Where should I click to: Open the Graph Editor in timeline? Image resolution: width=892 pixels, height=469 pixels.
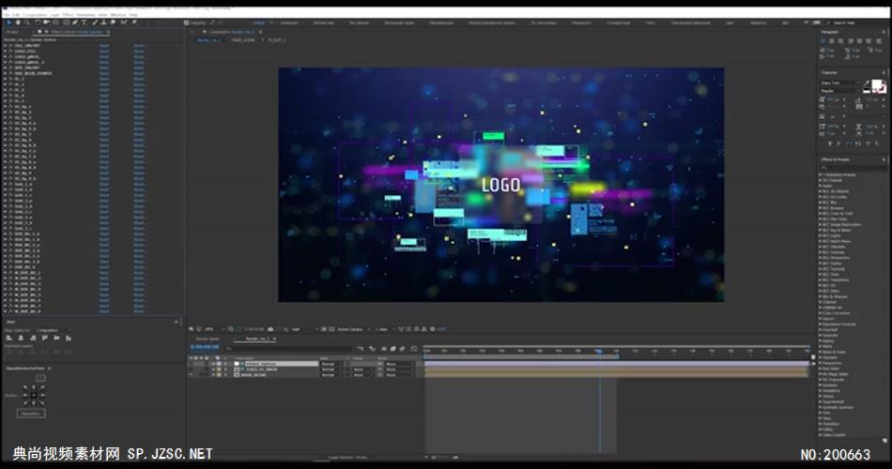click(413, 349)
